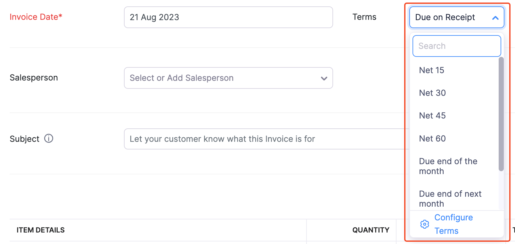The image size is (515, 244).
Task: Click the Invoice Date field showing 21 Aug 2023
Action: tap(228, 17)
